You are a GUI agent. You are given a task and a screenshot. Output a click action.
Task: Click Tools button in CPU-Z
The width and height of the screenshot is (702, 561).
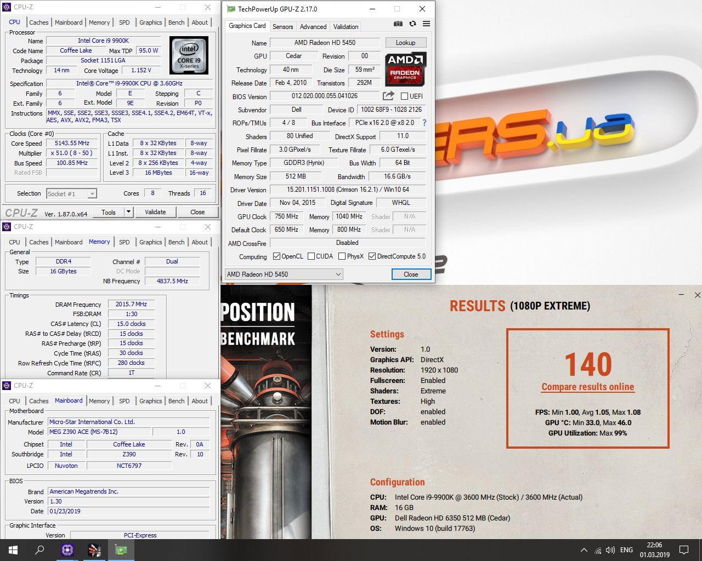tap(109, 212)
